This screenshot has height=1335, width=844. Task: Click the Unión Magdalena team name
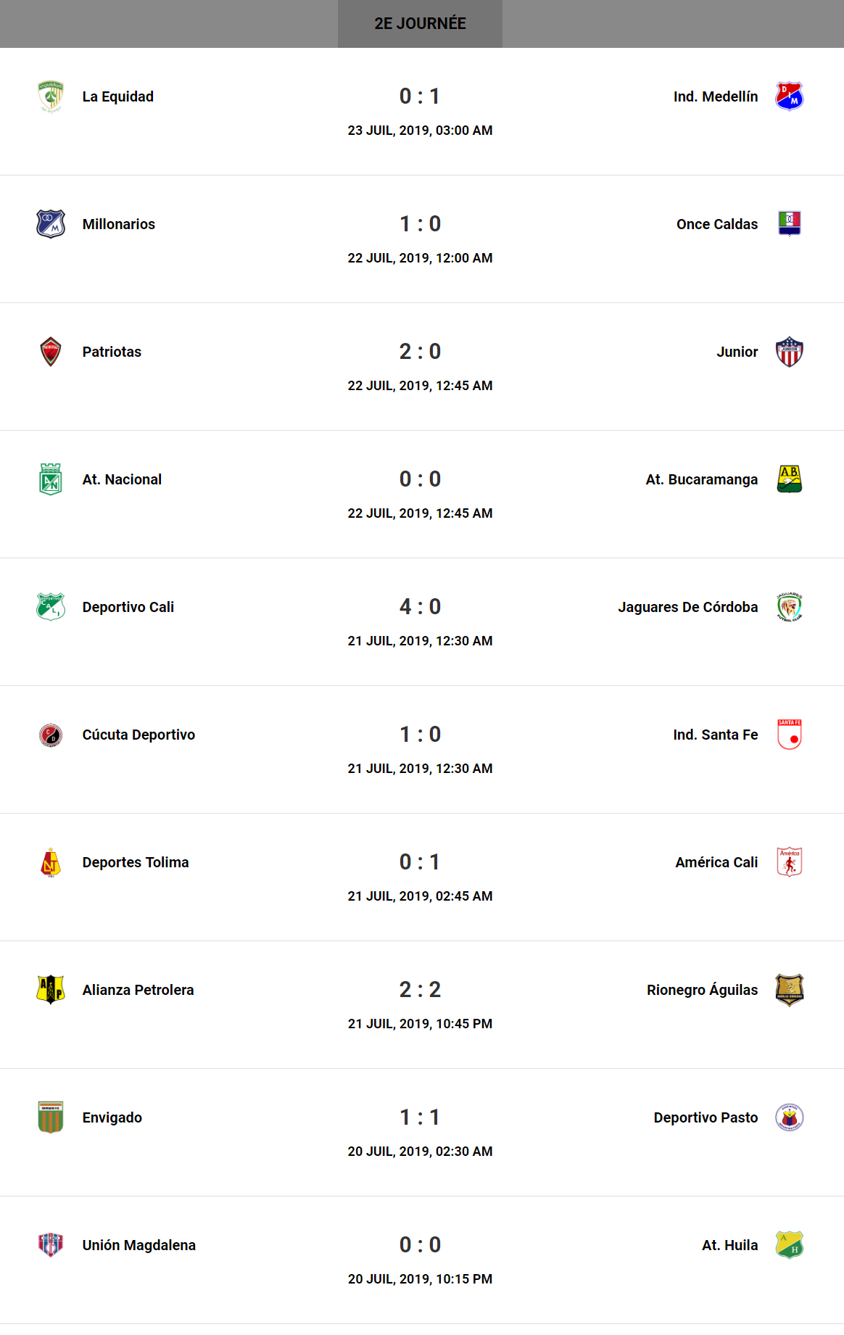tap(138, 1245)
